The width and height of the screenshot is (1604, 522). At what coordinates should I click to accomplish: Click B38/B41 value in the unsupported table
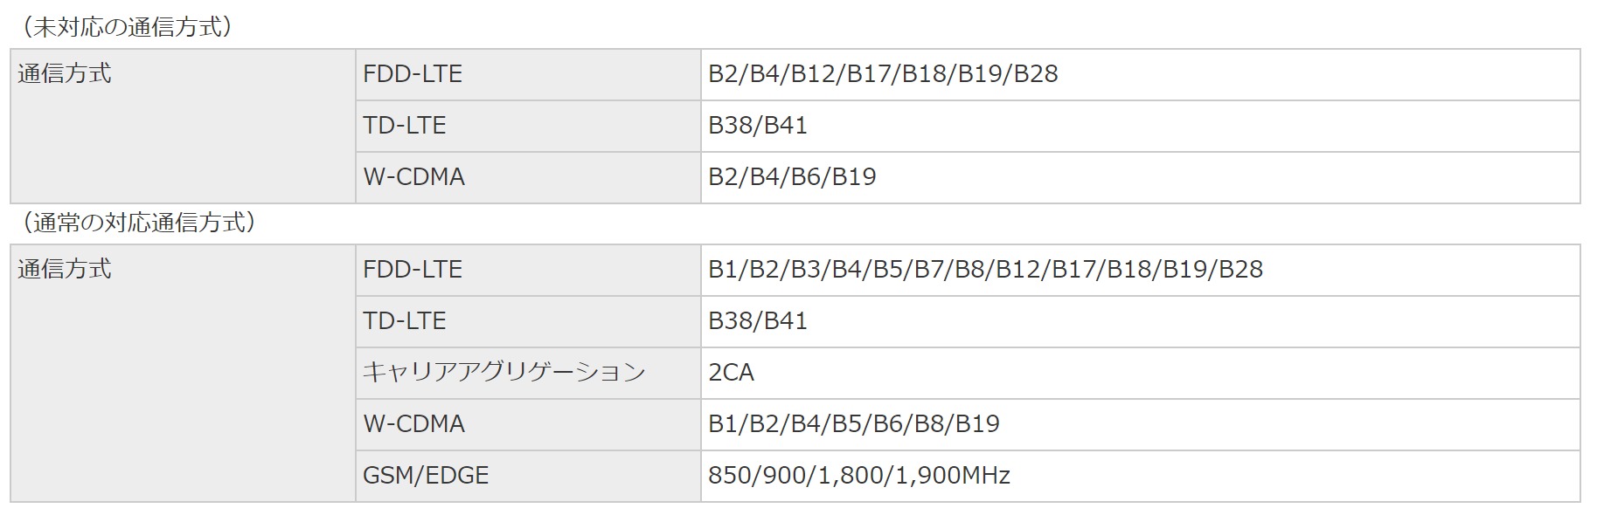coord(758,126)
